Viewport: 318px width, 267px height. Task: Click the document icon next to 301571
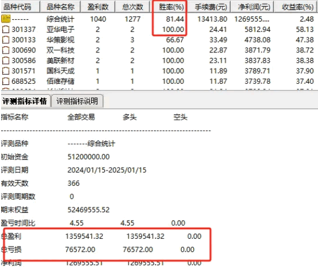click(x=6, y=71)
